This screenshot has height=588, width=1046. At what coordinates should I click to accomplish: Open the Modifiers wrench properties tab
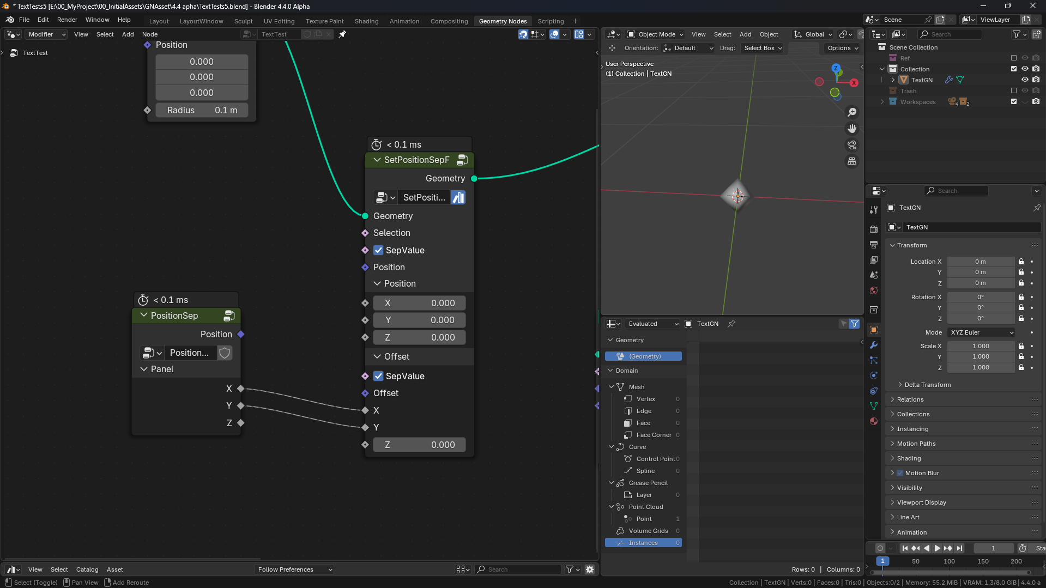pos(874,345)
